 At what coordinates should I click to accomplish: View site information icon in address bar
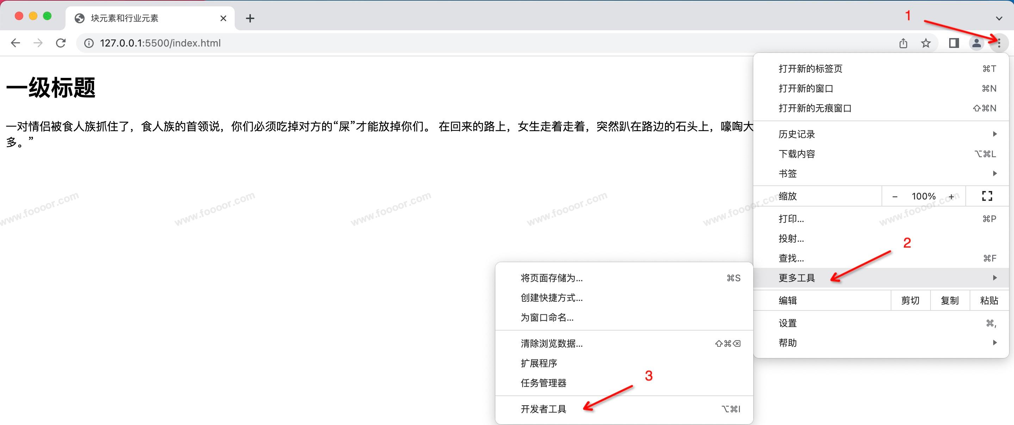[x=89, y=43]
